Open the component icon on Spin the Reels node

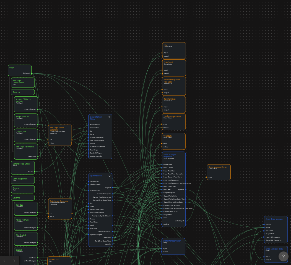click(110, 176)
